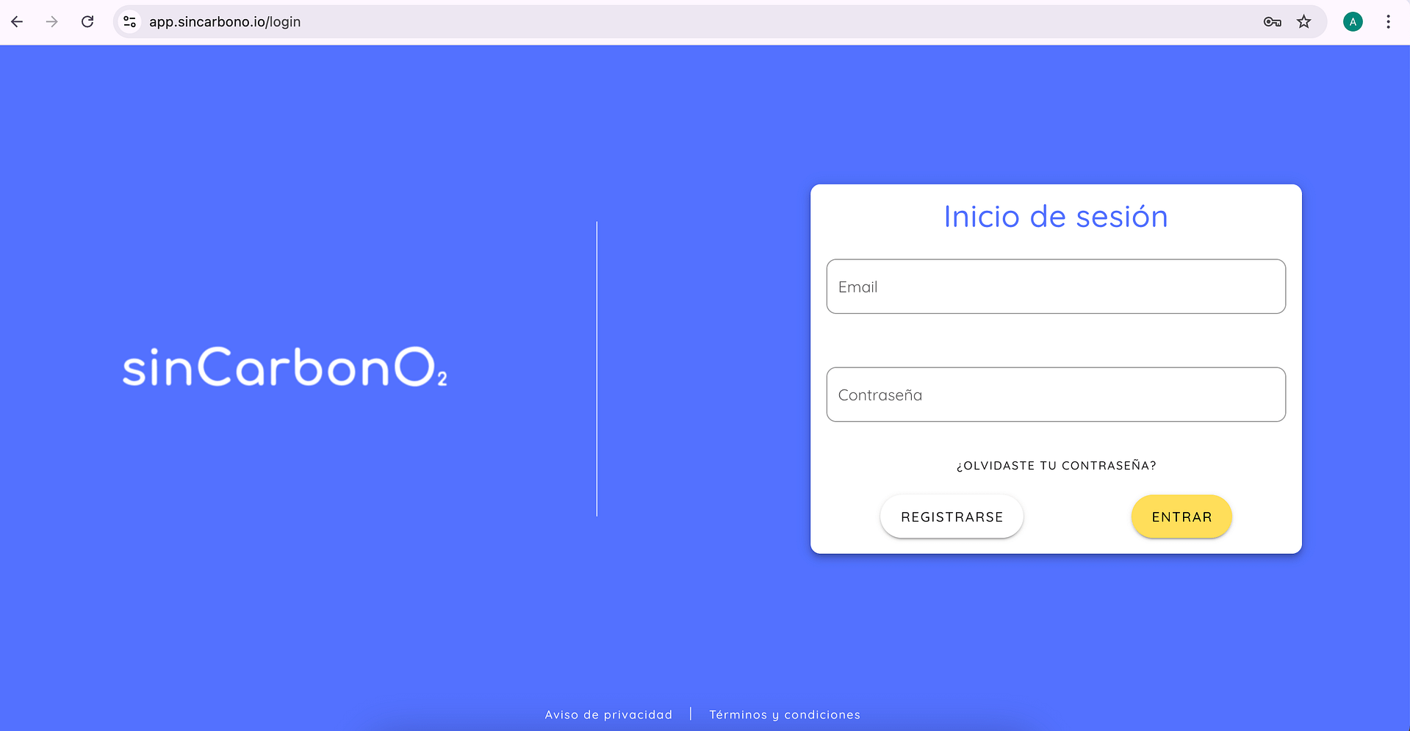Open the Chrome three-dot menu
1410x731 pixels.
[x=1388, y=22]
